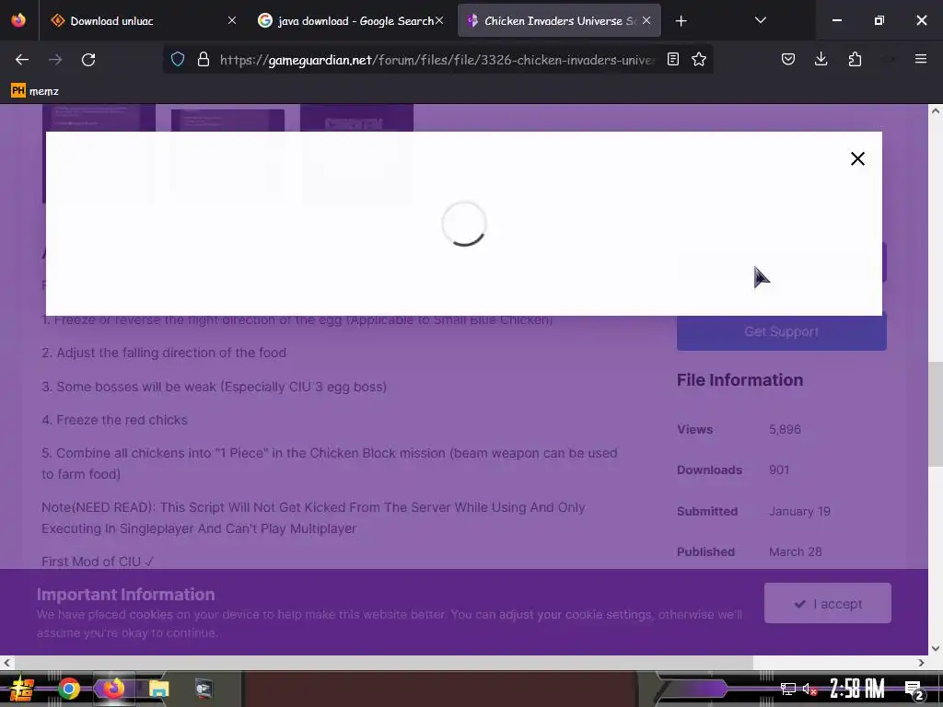
Task: Click text 'Some bosses will be weak'
Action: click(136, 387)
